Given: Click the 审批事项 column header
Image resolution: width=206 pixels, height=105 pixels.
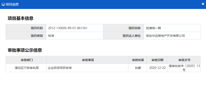Looking at the screenshot, I should coord(87,60).
